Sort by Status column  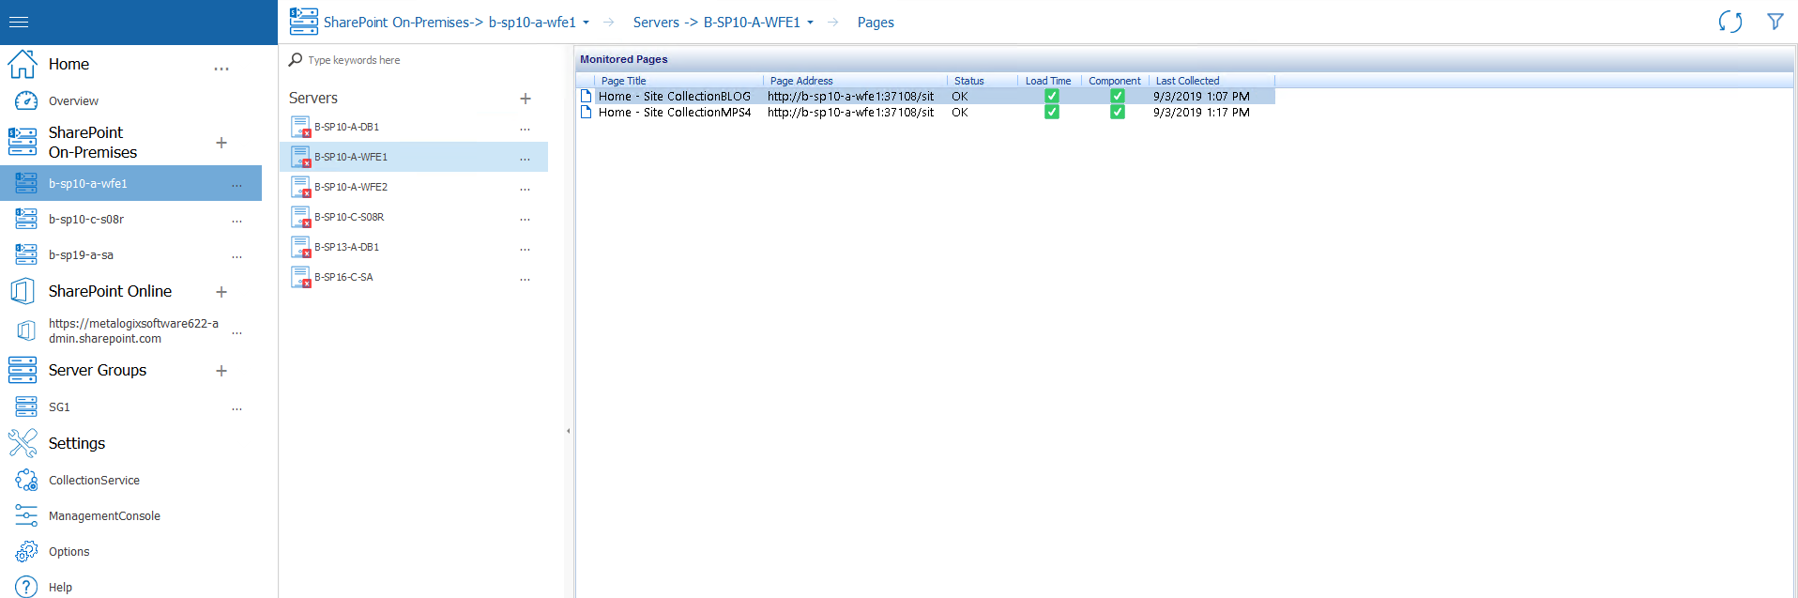coord(969,81)
